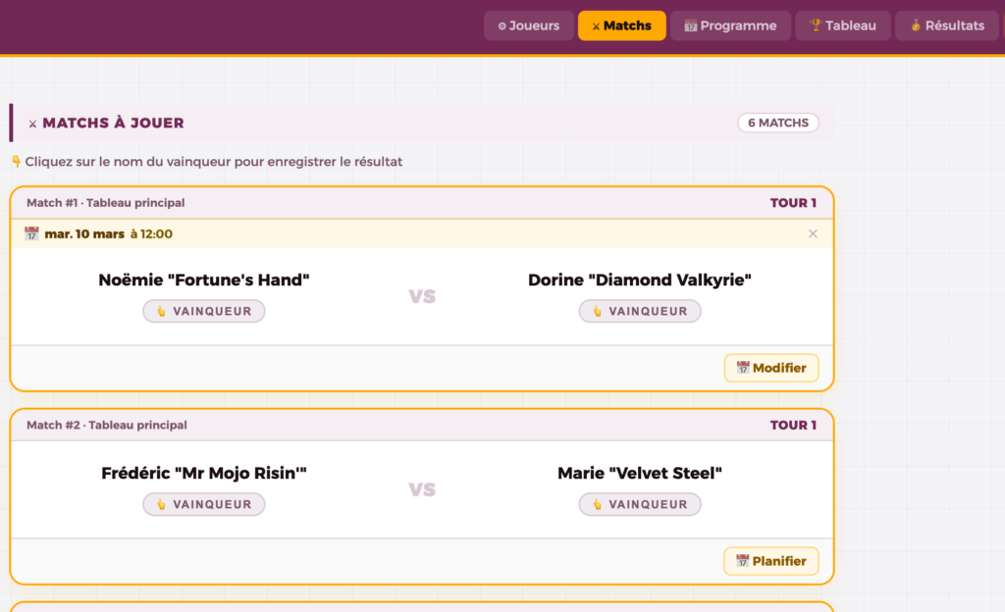Click Planifier button for Match #2
The width and height of the screenshot is (1005, 612).
coord(771,561)
